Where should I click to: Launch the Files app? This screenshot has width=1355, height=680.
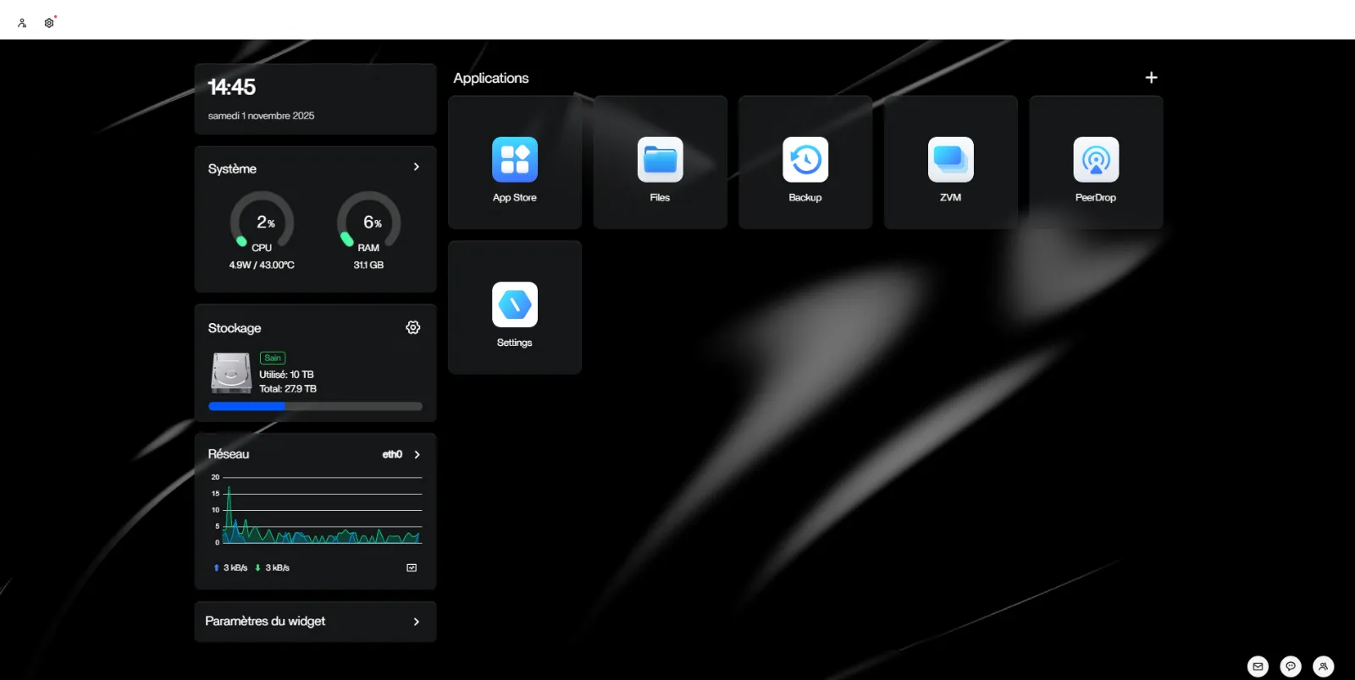(660, 161)
